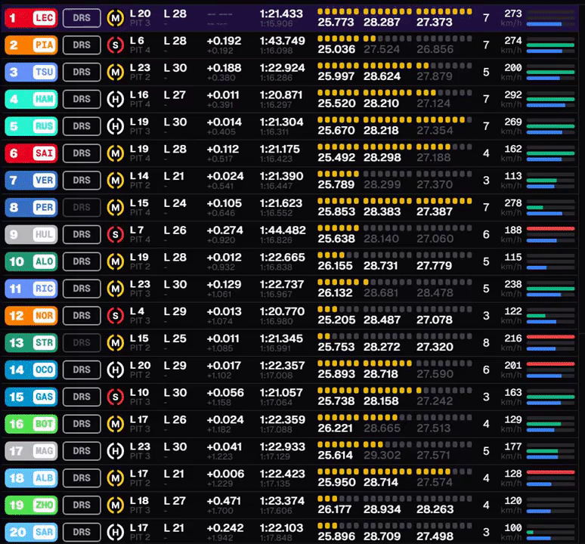585x544 pixels.
Task: Click sector time 29.302 in MAG row
Action: pos(382,456)
